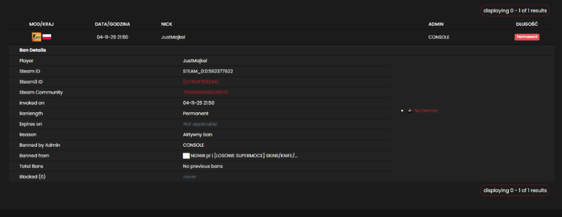Screen dimensions: 562x217
Task: Click No previous bans value
Action: tap(203, 166)
